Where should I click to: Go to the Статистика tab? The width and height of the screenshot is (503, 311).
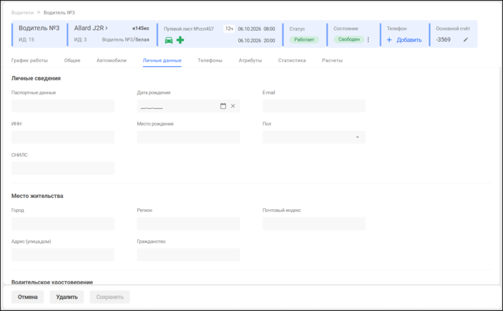point(292,60)
